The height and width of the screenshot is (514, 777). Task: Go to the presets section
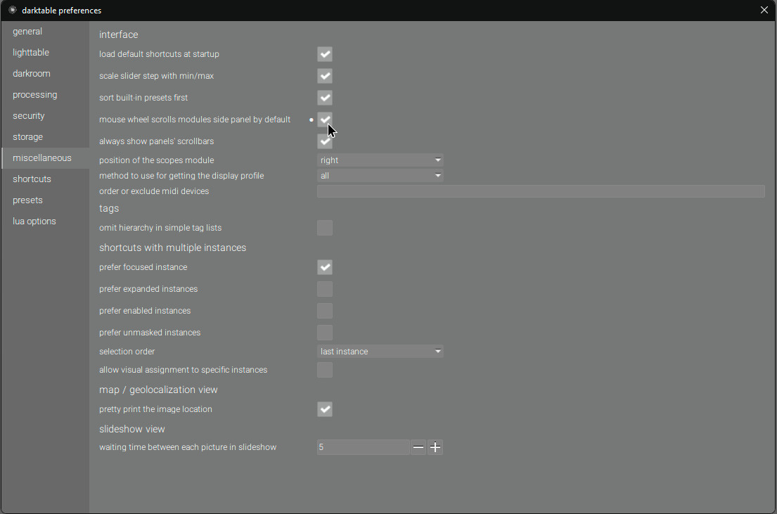(27, 200)
